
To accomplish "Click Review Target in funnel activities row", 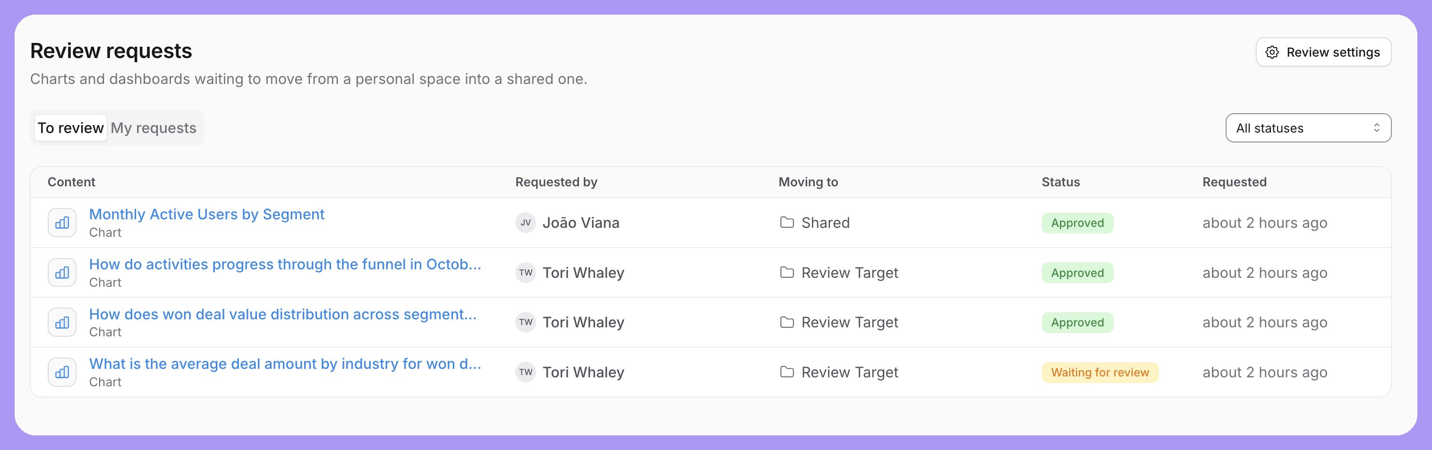I will click(849, 273).
